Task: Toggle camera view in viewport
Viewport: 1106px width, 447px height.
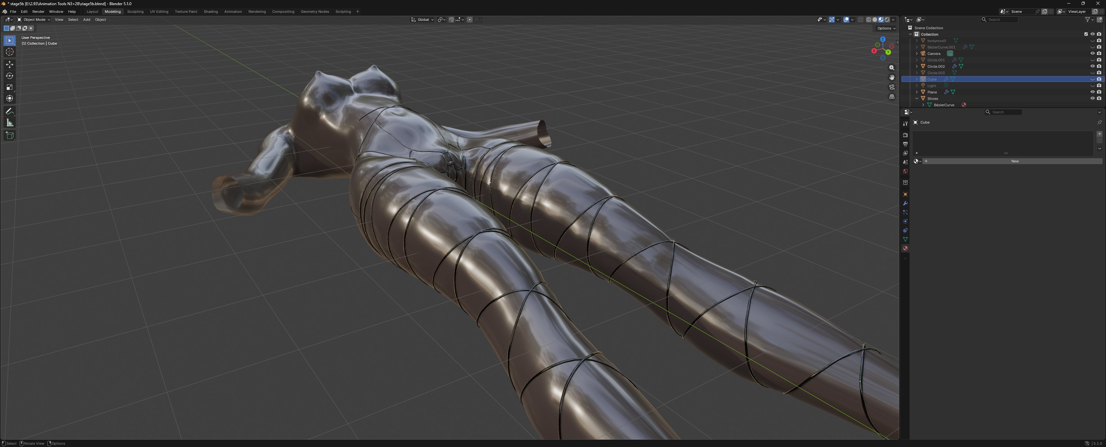Action: [892, 87]
